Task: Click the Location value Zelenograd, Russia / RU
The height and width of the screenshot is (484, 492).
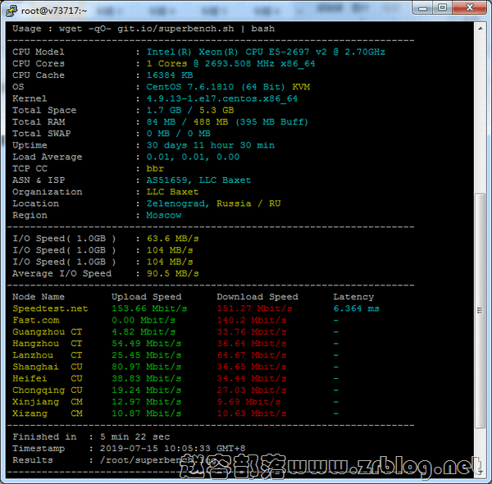Action: point(213,203)
